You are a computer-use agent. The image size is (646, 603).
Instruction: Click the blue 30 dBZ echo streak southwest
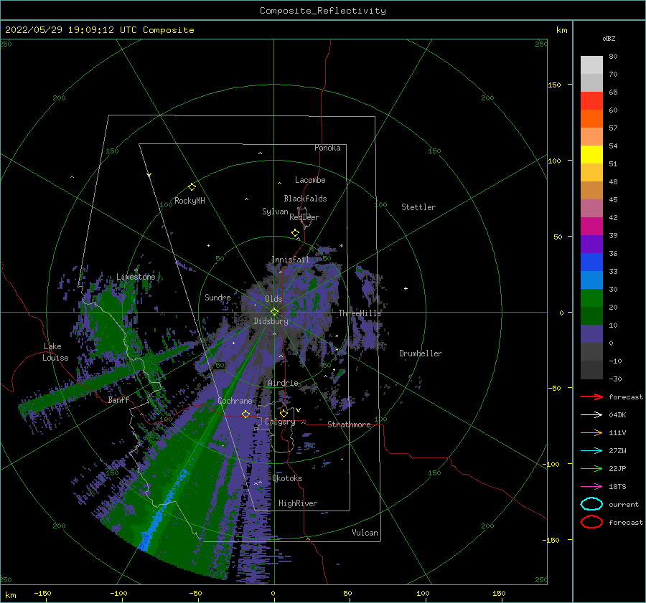point(160,515)
